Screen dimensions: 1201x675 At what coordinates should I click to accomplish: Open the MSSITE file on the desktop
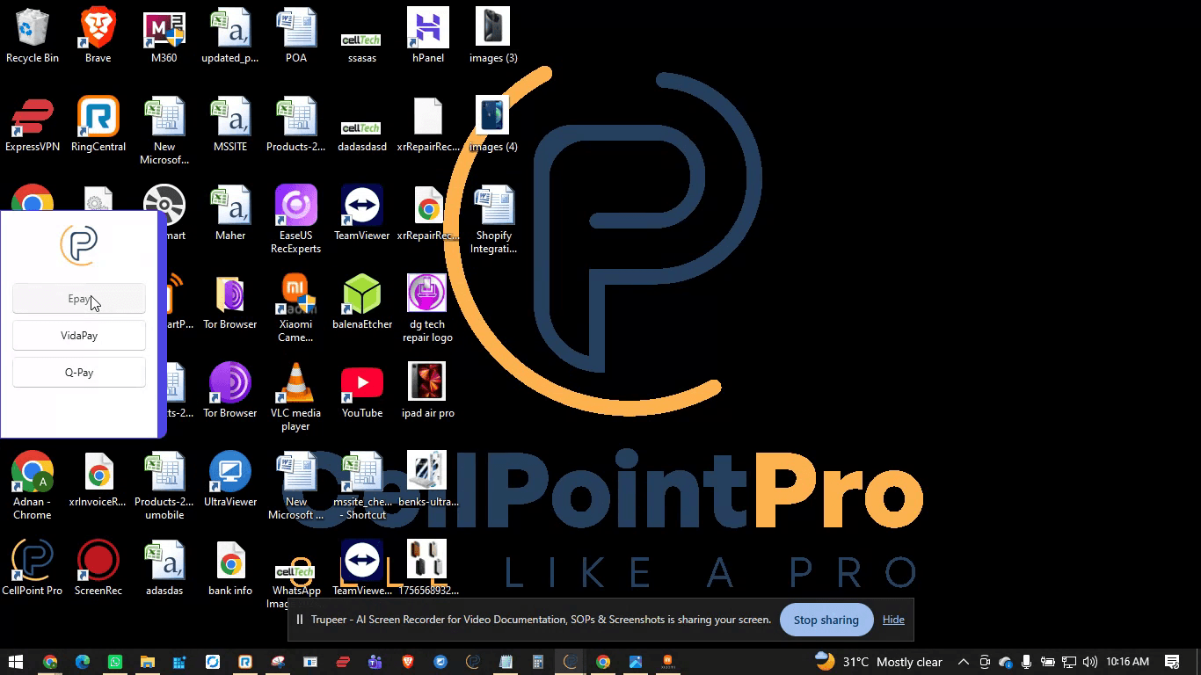pos(230,125)
